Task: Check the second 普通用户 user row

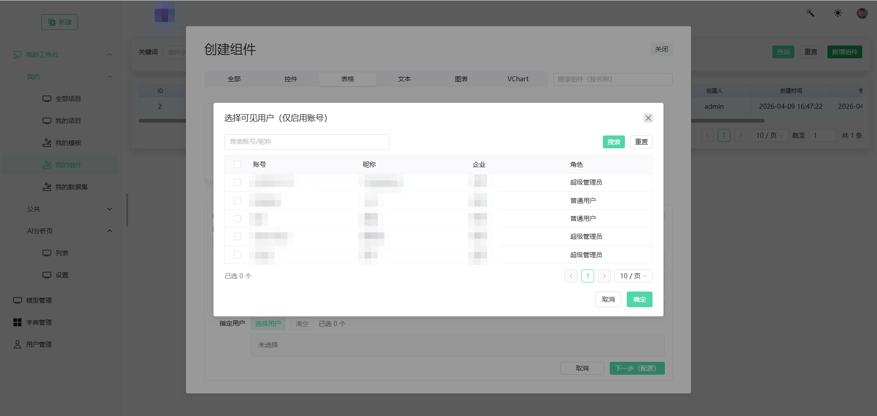Action: point(237,219)
